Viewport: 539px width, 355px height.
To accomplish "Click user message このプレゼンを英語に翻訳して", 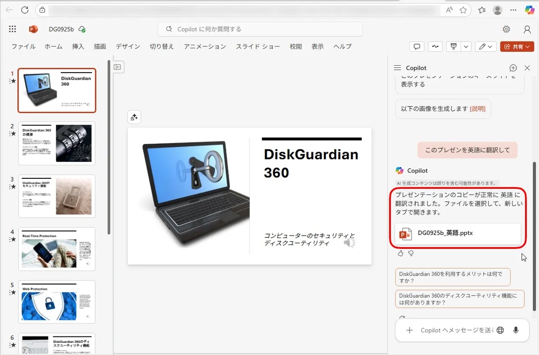I will click(467, 150).
